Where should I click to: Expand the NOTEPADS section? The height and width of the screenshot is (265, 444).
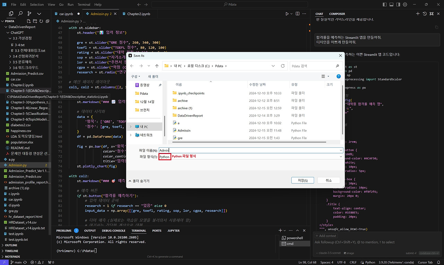click(x=12, y=257)
